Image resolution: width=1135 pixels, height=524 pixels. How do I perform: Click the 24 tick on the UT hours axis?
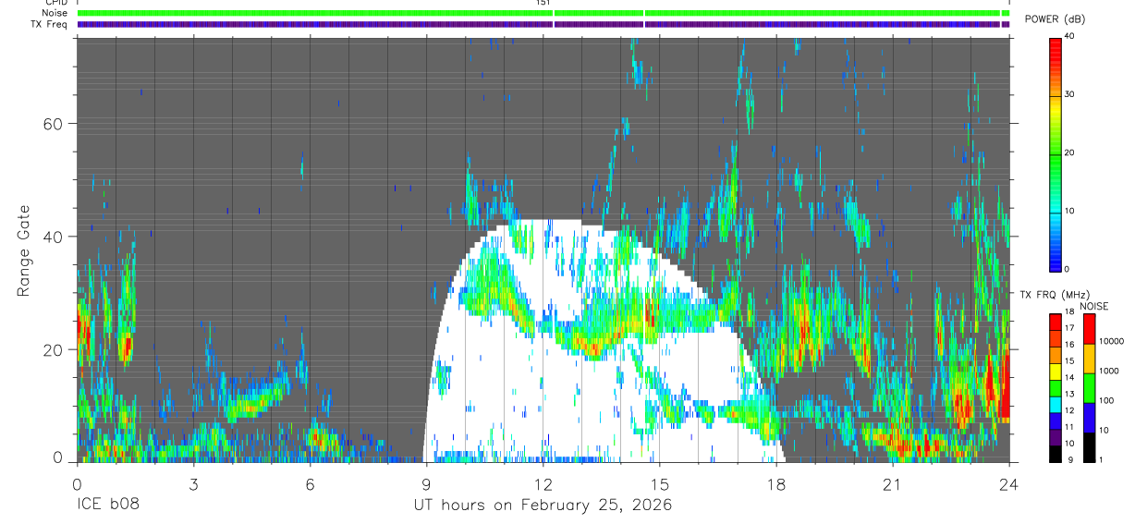(x=1009, y=483)
